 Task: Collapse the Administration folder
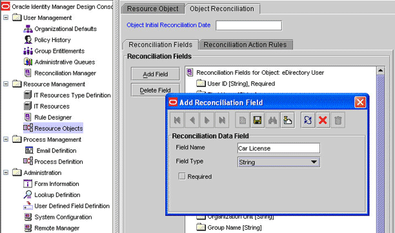6,172
